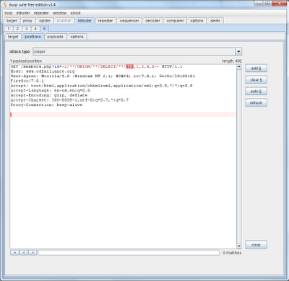This screenshot has width=289, height=281.
Task: Go to previous match with < button
Action: coord(24,252)
